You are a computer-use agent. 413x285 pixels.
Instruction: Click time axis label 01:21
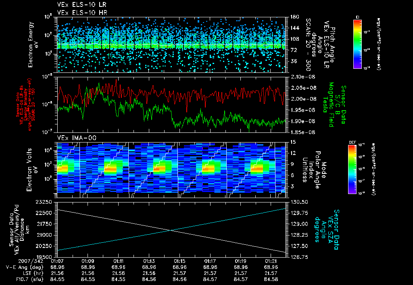(271, 261)
